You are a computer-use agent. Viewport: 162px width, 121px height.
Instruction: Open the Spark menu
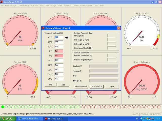[60, 6]
